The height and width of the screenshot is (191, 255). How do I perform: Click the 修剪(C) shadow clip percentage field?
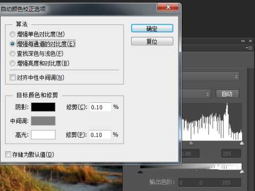point(100,107)
